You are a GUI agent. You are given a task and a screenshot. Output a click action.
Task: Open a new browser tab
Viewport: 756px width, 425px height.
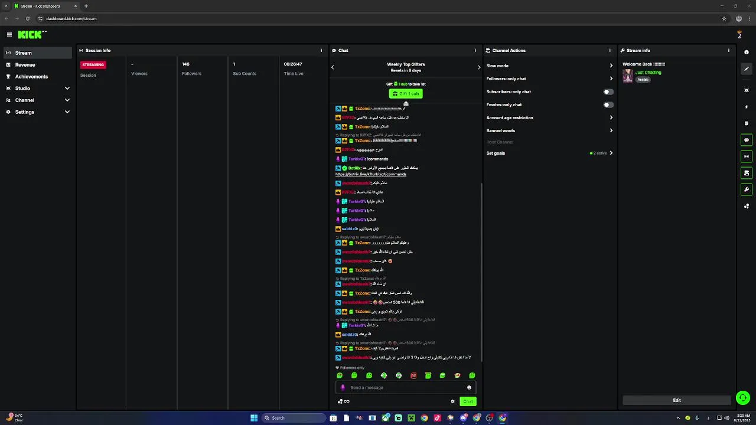(86, 6)
